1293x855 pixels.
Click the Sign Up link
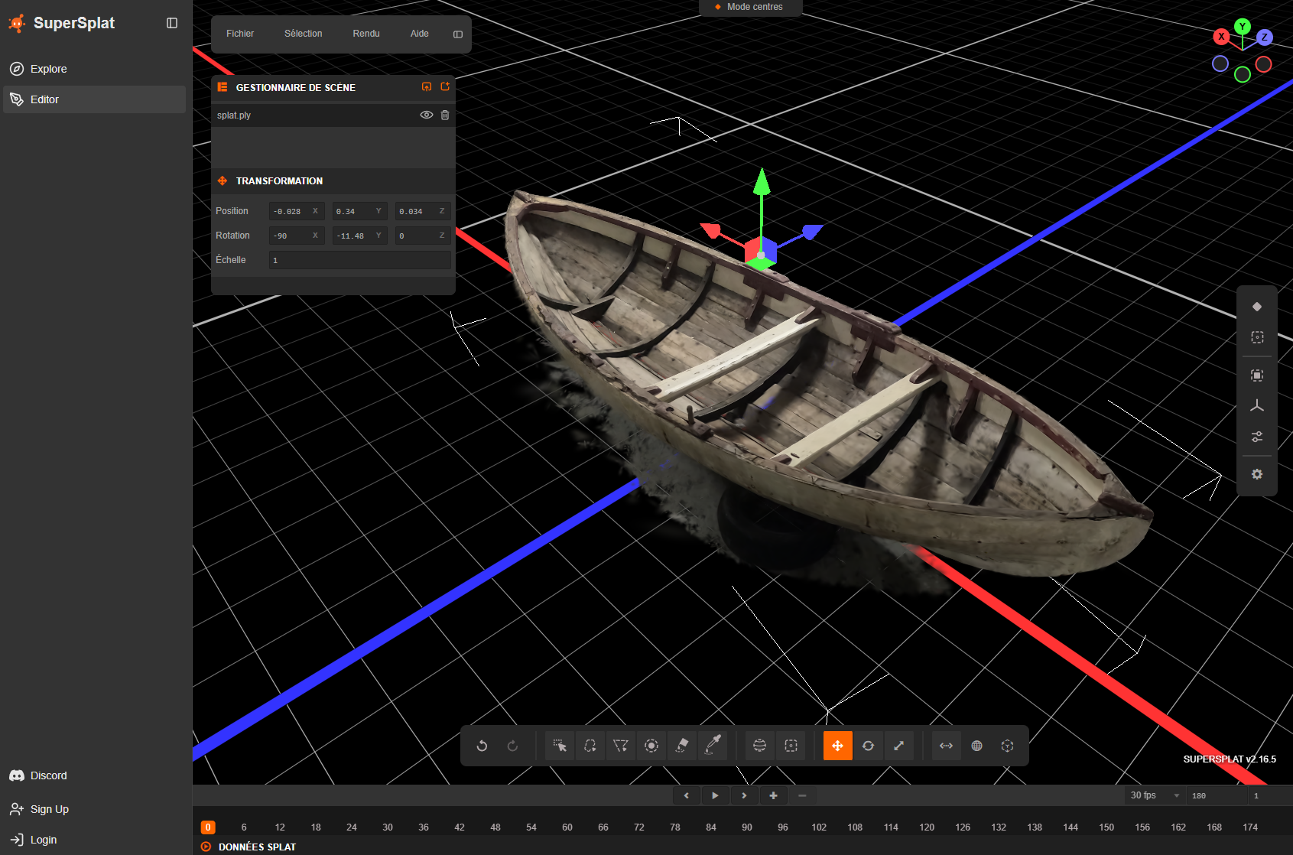(49, 809)
